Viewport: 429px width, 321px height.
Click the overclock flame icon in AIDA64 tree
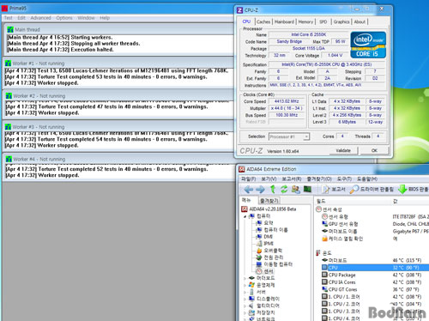click(x=259, y=251)
